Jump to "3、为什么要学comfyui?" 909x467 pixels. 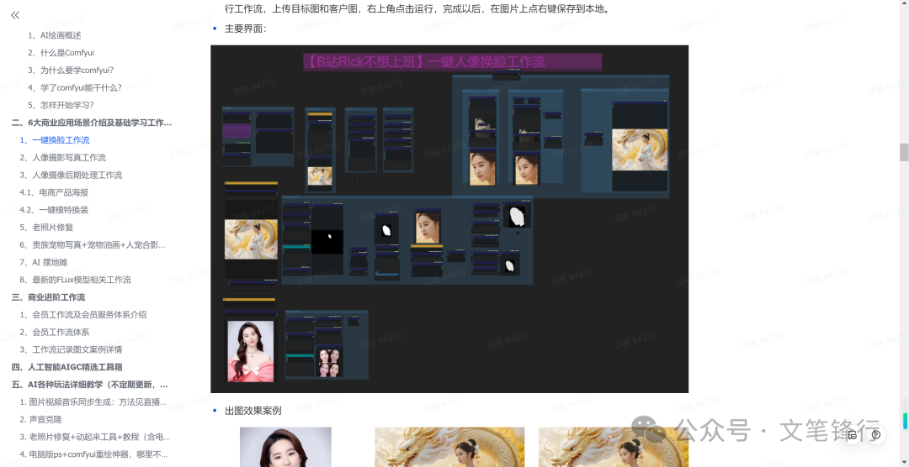click(x=71, y=71)
